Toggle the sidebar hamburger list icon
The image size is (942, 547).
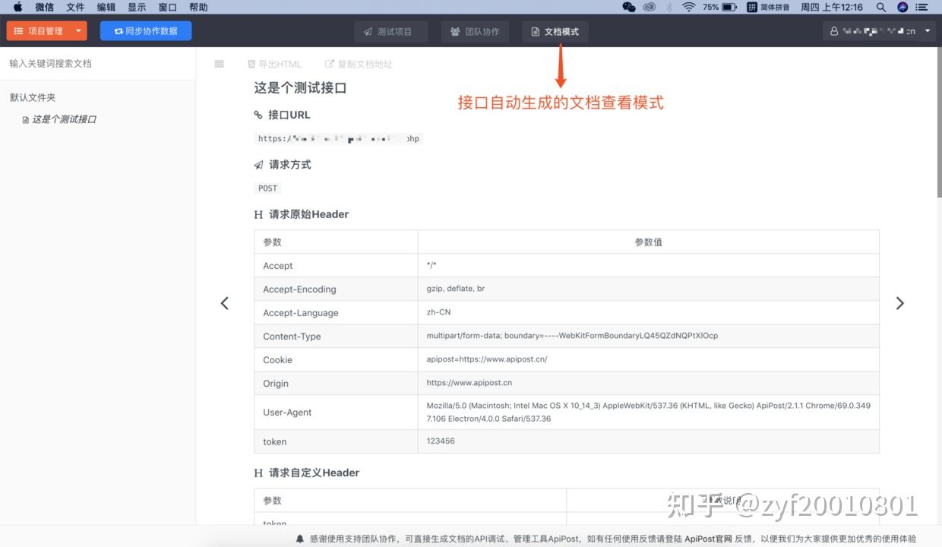coord(220,65)
